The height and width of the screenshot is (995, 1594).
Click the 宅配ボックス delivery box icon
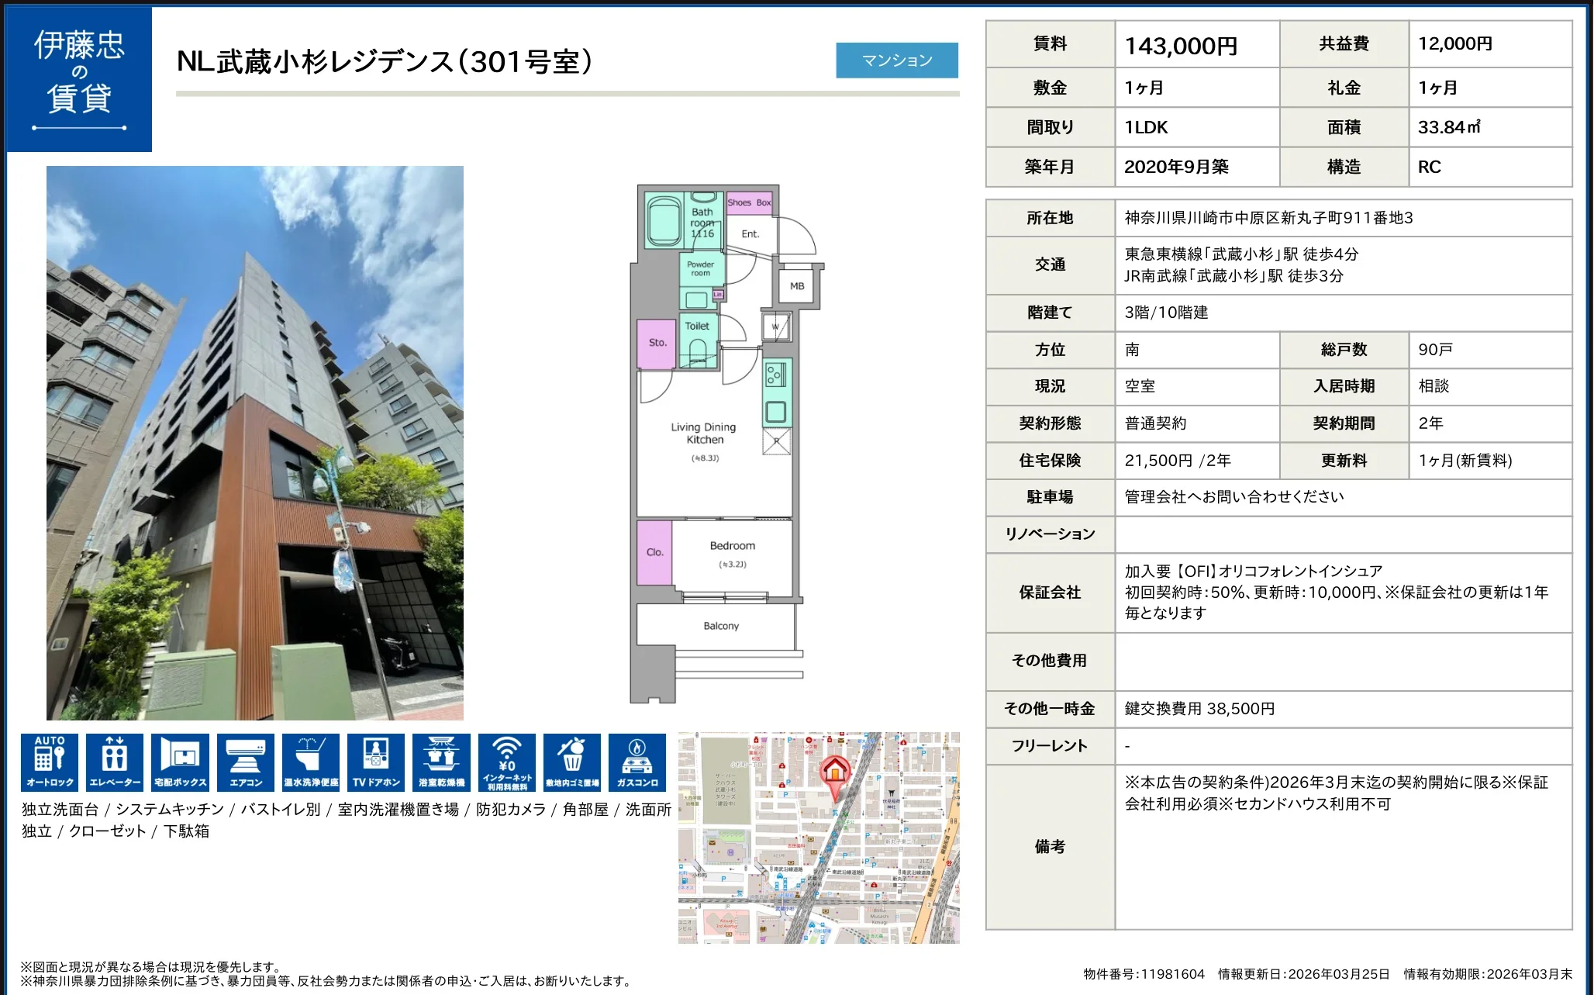[180, 762]
